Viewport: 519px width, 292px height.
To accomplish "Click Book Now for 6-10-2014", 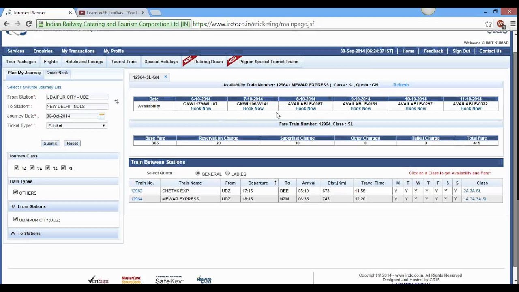I will pyautogui.click(x=201, y=109).
